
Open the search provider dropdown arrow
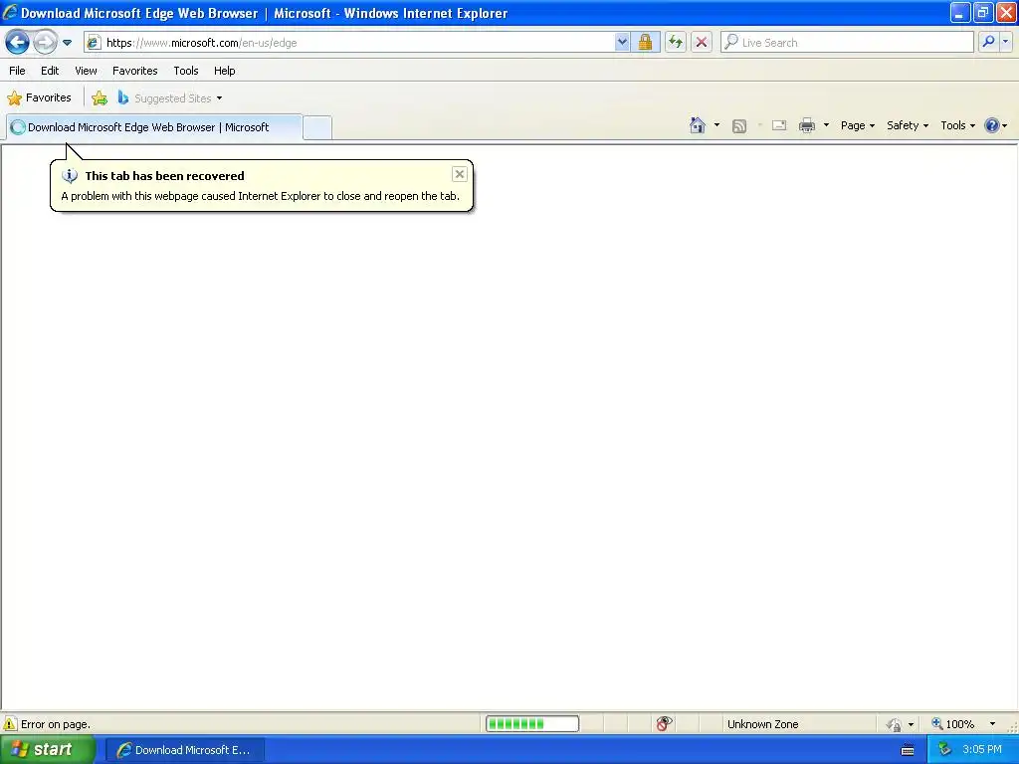tap(1005, 43)
